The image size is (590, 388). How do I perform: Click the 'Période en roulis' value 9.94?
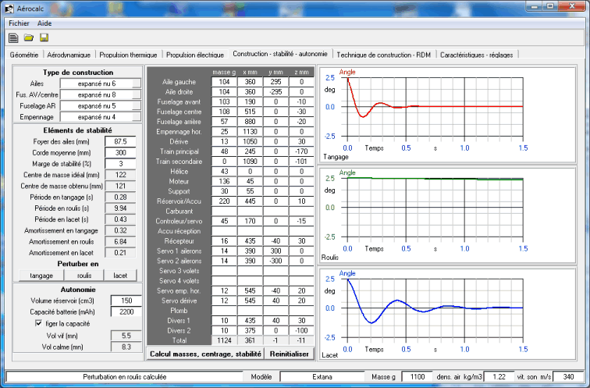click(120, 208)
